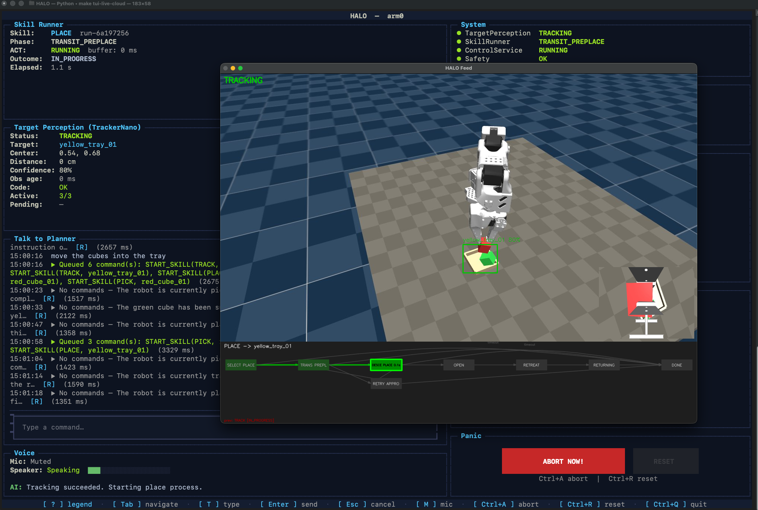
Task: Select the DESCE PLACE active state node
Action: point(386,365)
